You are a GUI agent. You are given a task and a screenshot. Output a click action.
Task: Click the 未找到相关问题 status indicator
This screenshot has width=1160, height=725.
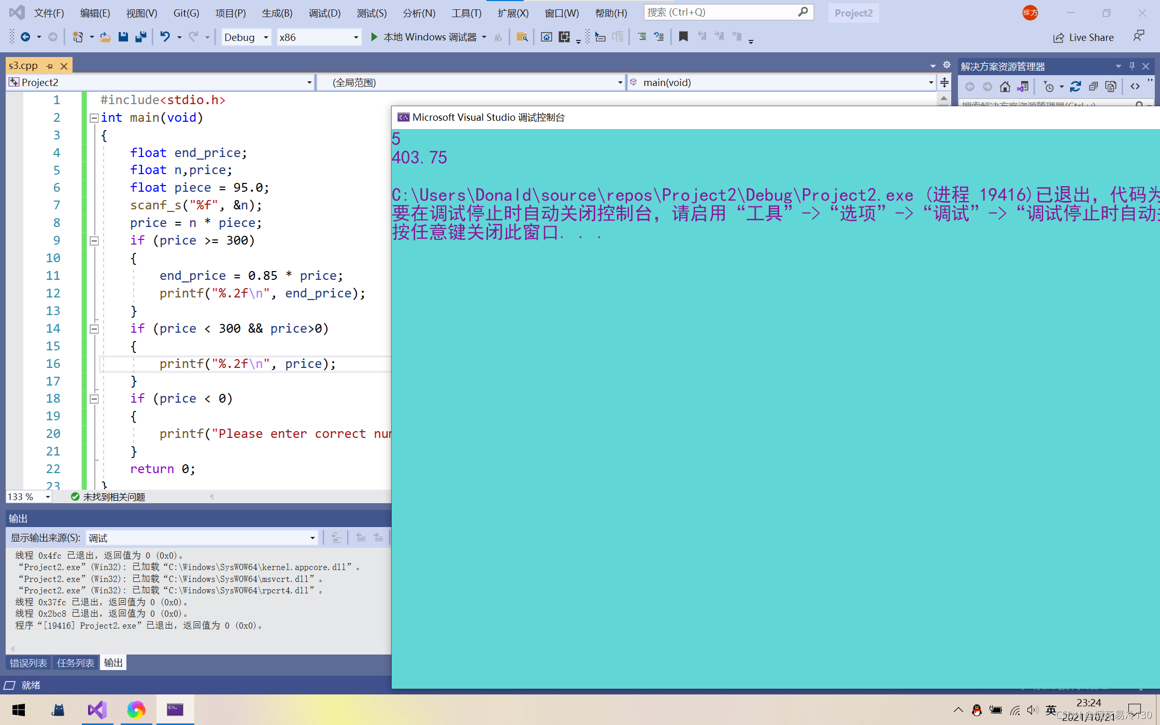(108, 496)
